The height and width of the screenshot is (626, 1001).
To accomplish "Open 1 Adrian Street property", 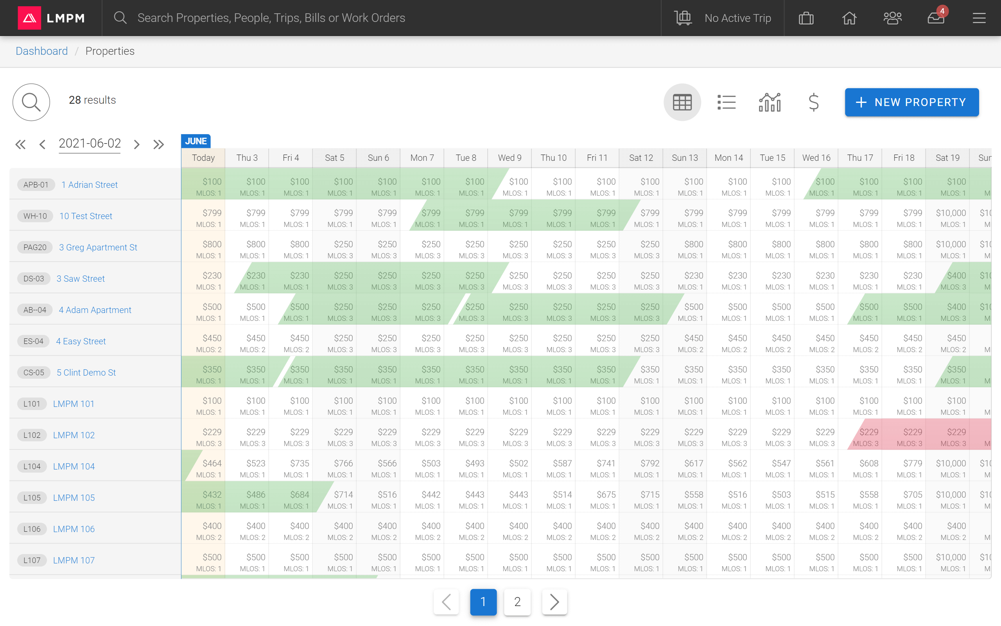I will (x=89, y=185).
